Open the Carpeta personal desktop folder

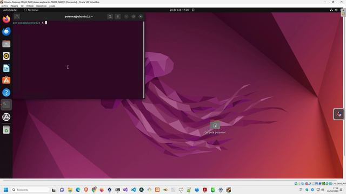click(x=215, y=128)
